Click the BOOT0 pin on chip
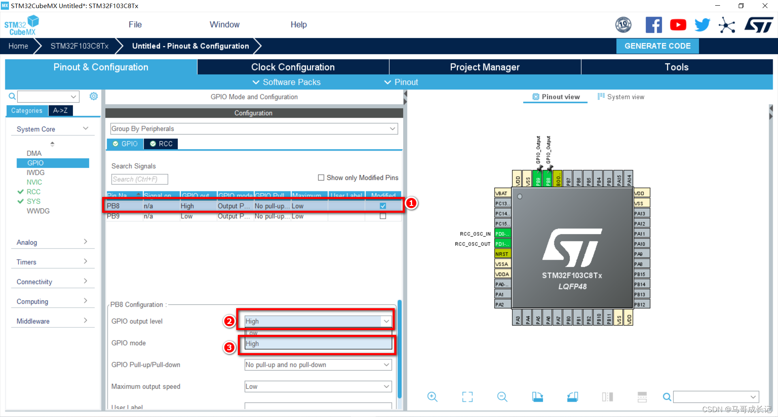The height and width of the screenshot is (417, 778). (558, 178)
